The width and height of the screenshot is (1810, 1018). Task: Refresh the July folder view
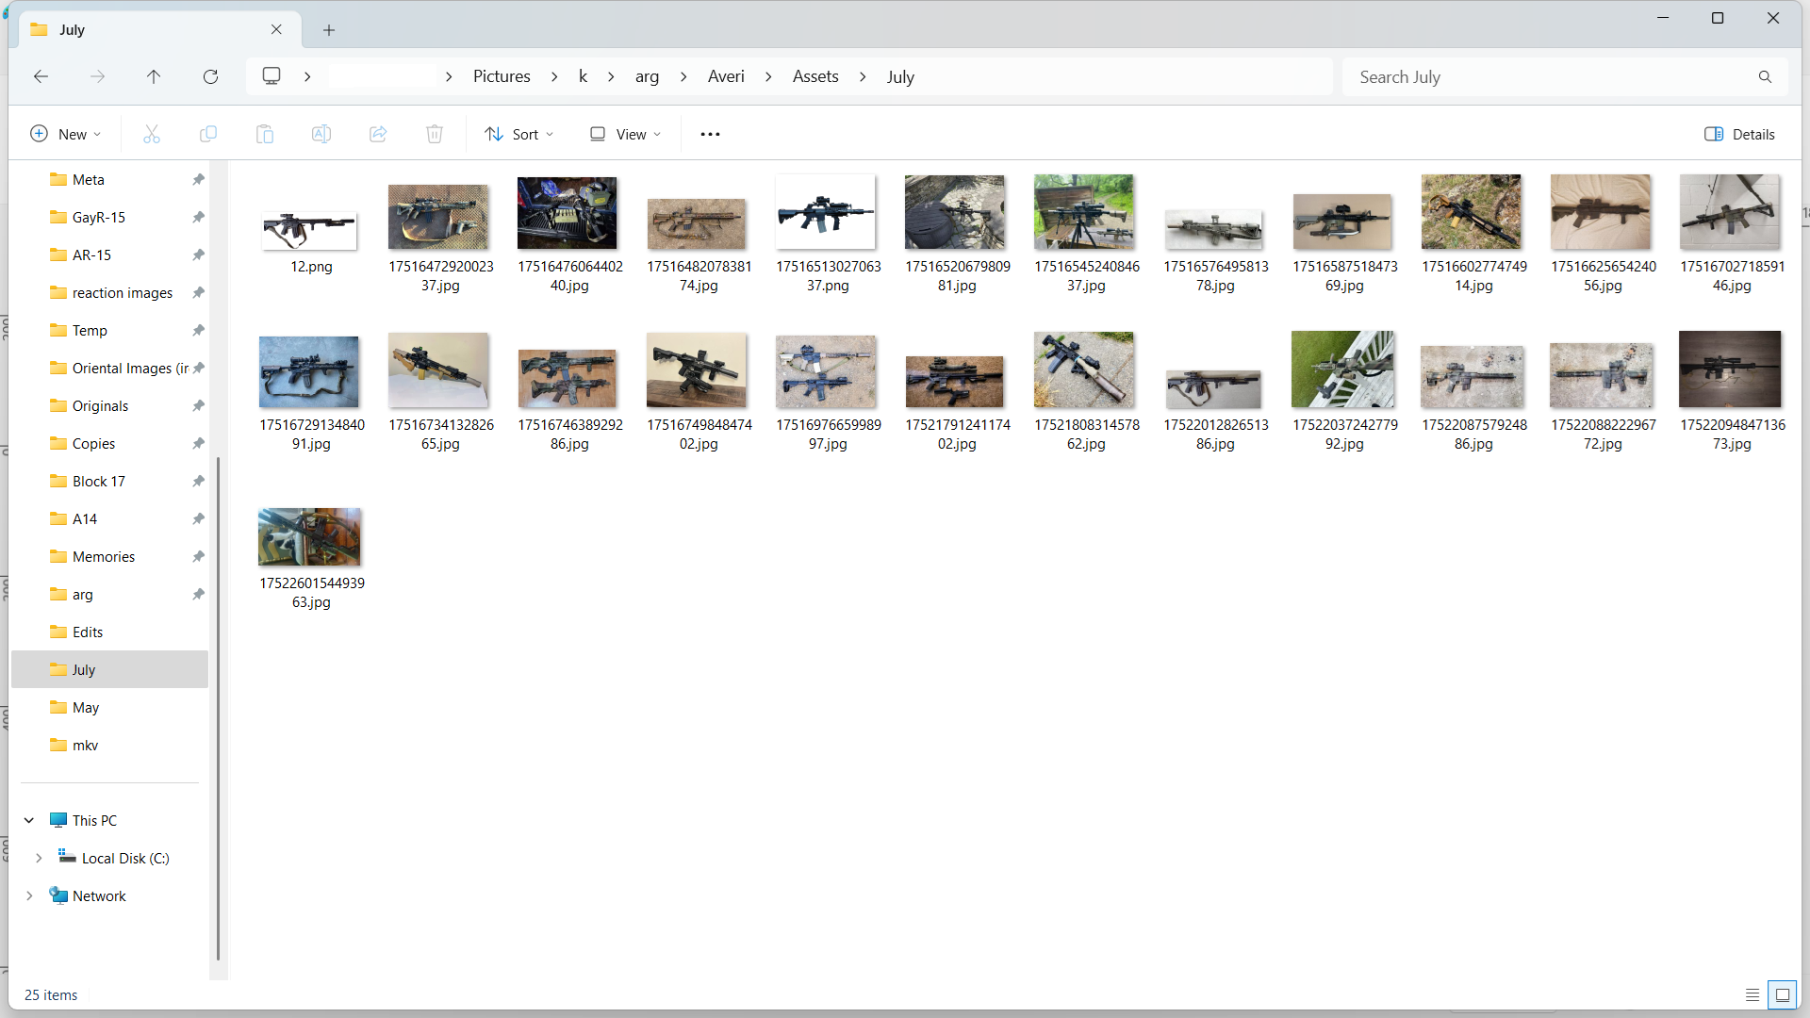tap(210, 76)
